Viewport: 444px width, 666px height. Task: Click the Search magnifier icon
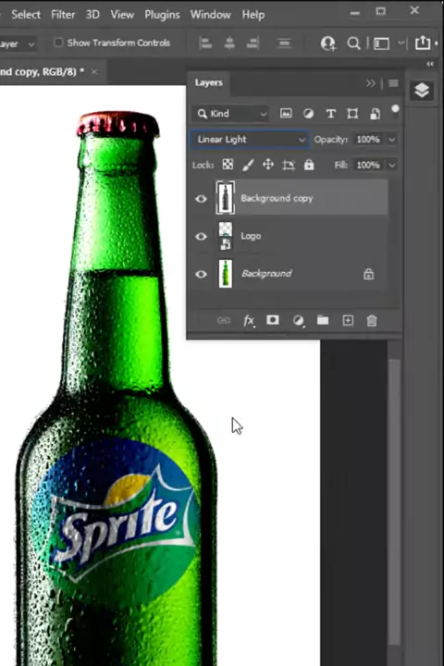(x=353, y=43)
